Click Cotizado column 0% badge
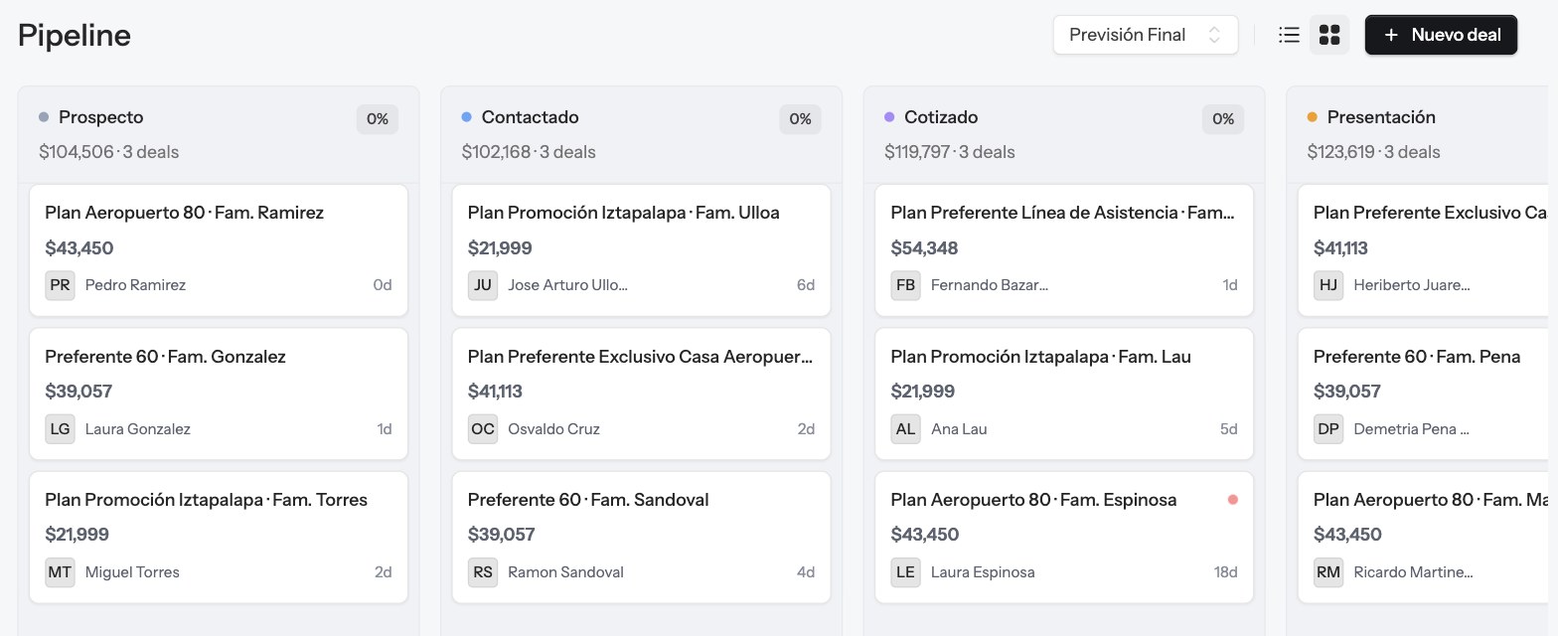Screen dimensions: 1558x636 pos(1223,119)
